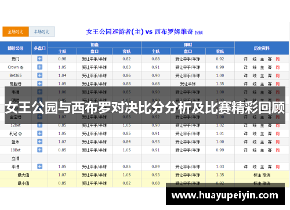Screen dimensions: 290x210
Task: Expand multi-handicap plus icon for 18Bet
Action: [x=40, y=150]
